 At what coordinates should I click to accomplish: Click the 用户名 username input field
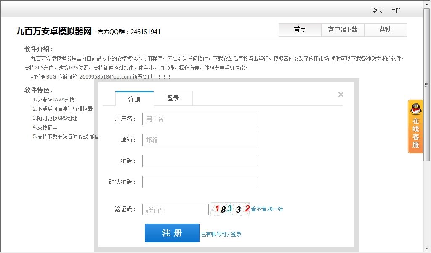tap(200, 119)
